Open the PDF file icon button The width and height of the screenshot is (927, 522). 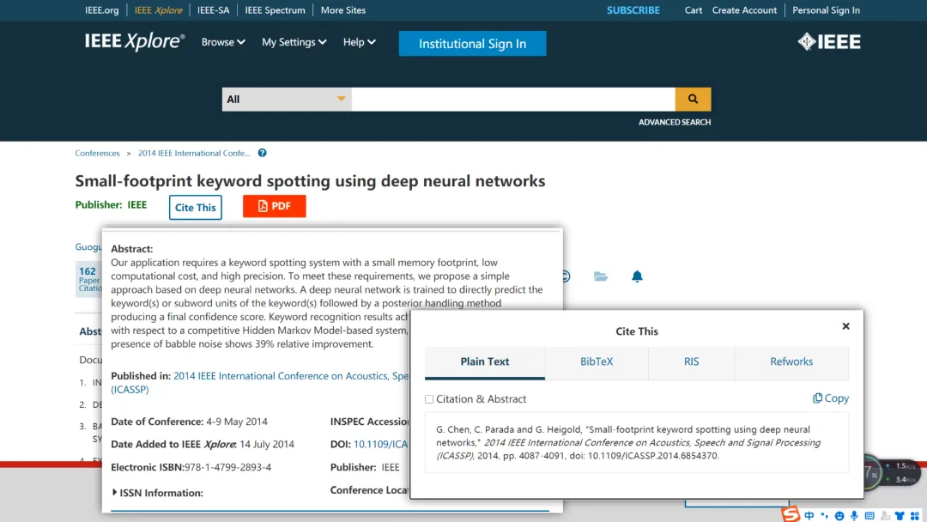click(275, 206)
